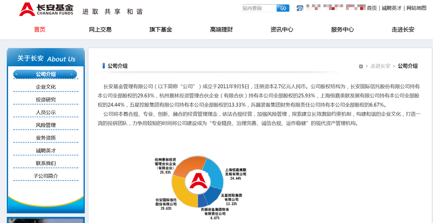This screenshot has height=223, width=433.
Task: Click 公司介绍 in the breadcrumb
Action: (x=408, y=66)
